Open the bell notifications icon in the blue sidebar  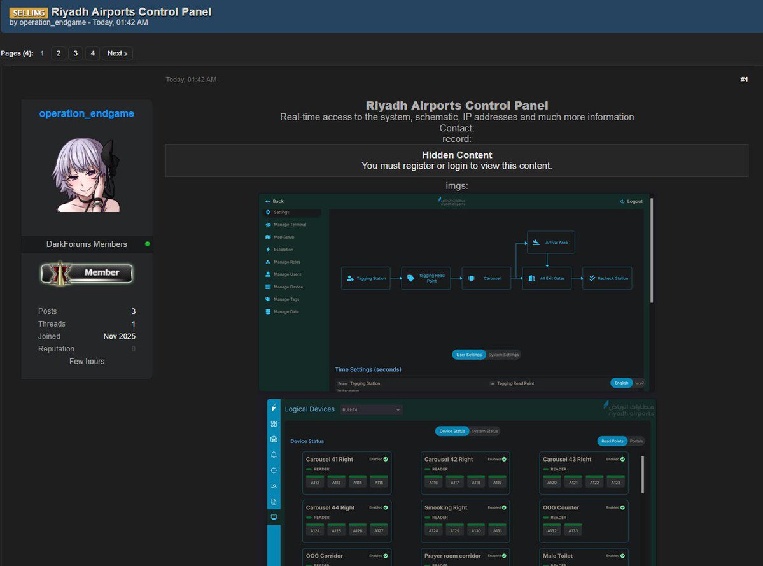[274, 455]
